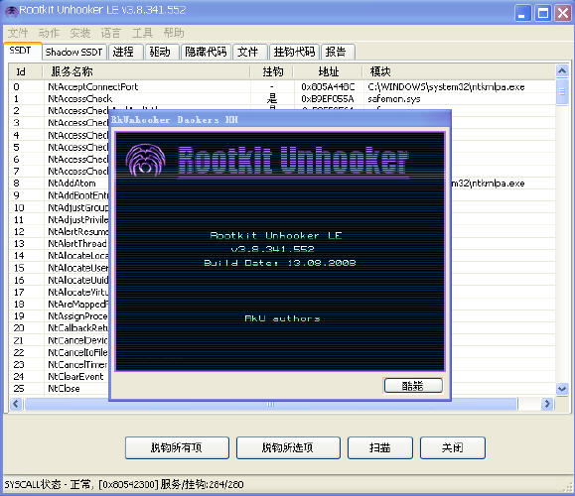Open the 工具 menu

click(x=142, y=33)
